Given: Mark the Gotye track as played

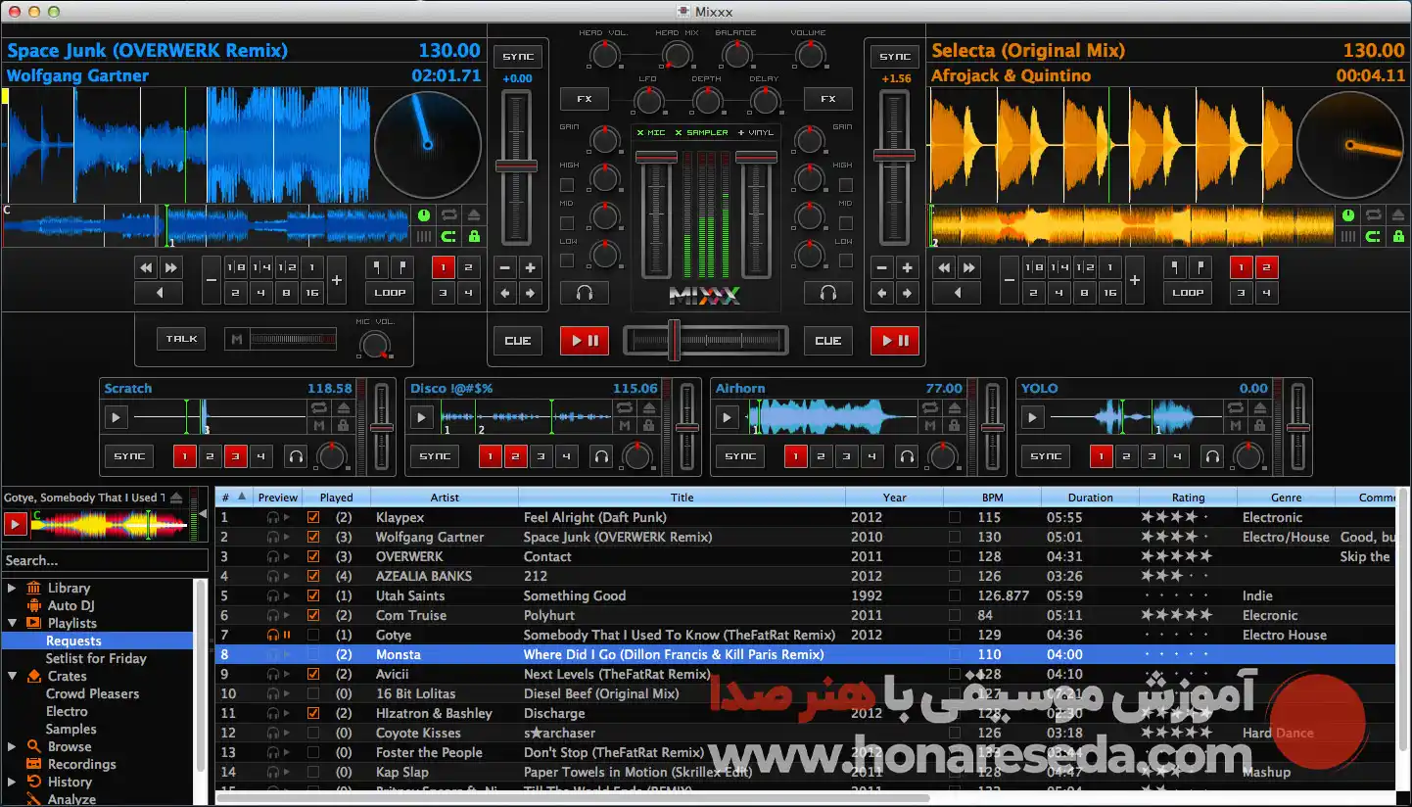Looking at the screenshot, I should pos(313,635).
